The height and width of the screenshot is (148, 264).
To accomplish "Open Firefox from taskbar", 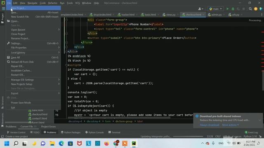I will [106, 143].
